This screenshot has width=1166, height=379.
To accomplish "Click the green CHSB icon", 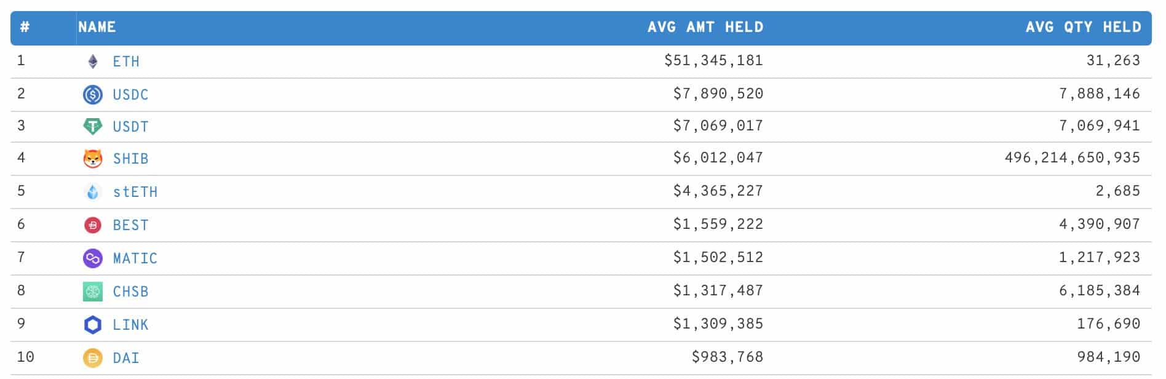I will [93, 292].
